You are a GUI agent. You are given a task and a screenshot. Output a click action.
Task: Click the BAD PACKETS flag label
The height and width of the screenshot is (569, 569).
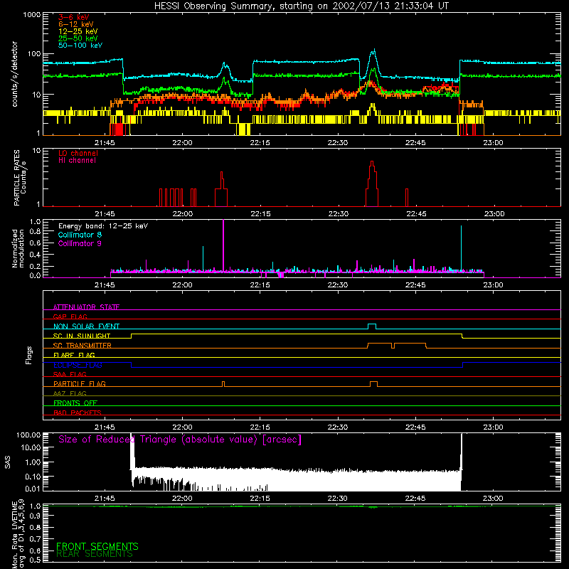pyautogui.click(x=78, y=413)
